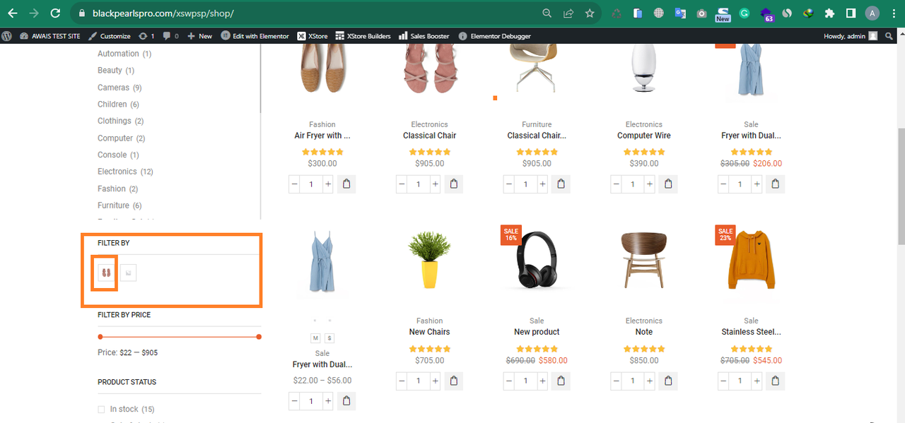Share this page via the share icon

(x=568, y=13)
